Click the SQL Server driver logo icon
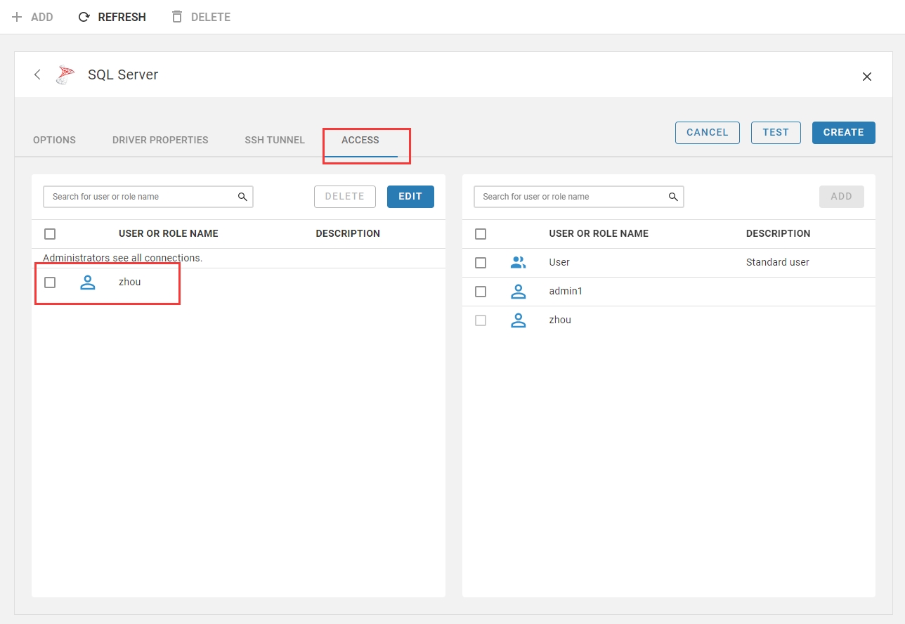This screenshot has height=624, width=905. coord(65,74)
